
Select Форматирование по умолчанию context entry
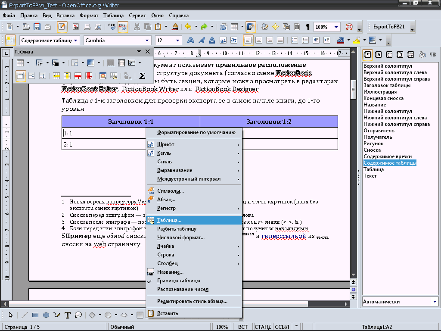tap(194, 132)
